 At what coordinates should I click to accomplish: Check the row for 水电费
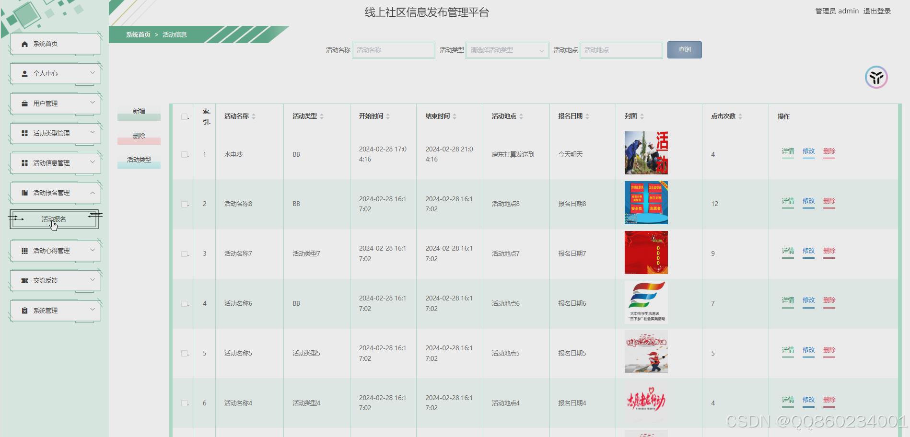[x=184, y=154]
